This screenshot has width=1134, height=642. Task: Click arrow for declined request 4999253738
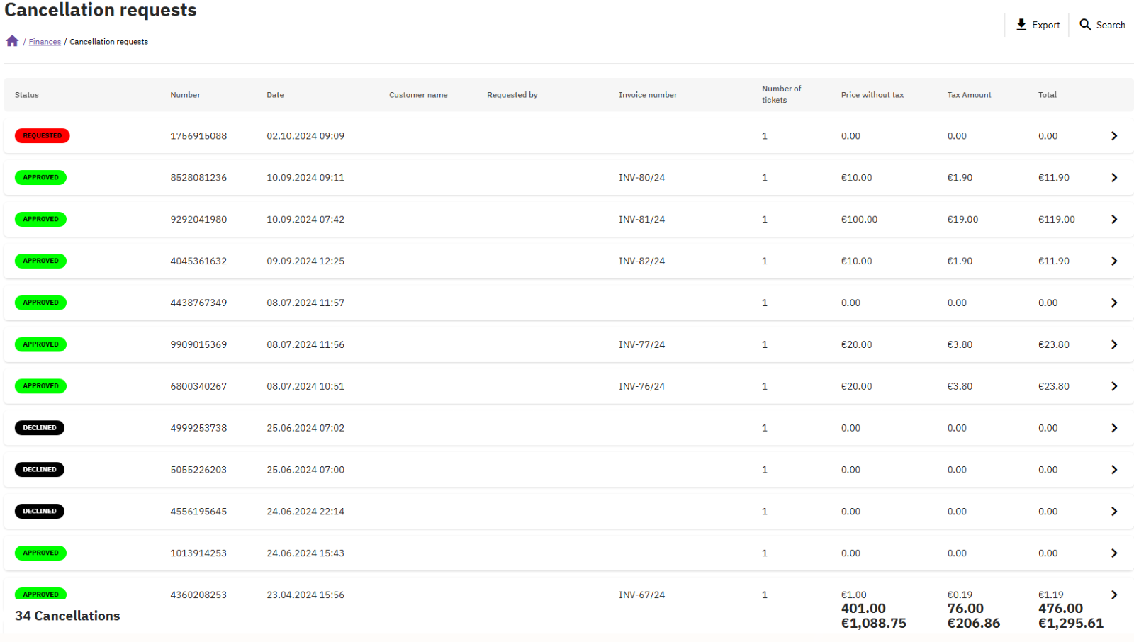coord(1114,428)
